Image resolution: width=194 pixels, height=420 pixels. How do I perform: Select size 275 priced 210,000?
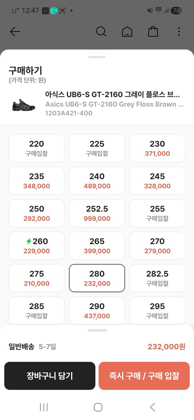pyautogui.click(x=37, y=278)
